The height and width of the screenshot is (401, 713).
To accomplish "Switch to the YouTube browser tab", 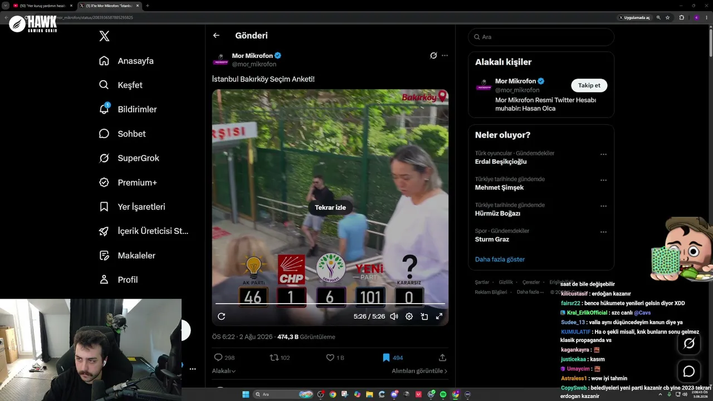I will (42, 6).
